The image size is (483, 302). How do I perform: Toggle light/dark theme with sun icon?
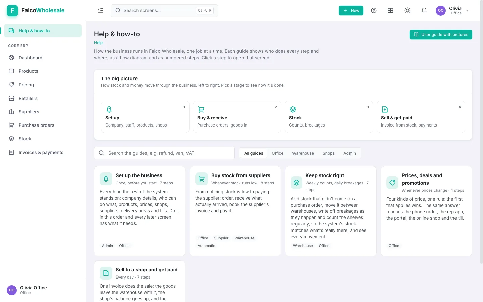(407, 10)
